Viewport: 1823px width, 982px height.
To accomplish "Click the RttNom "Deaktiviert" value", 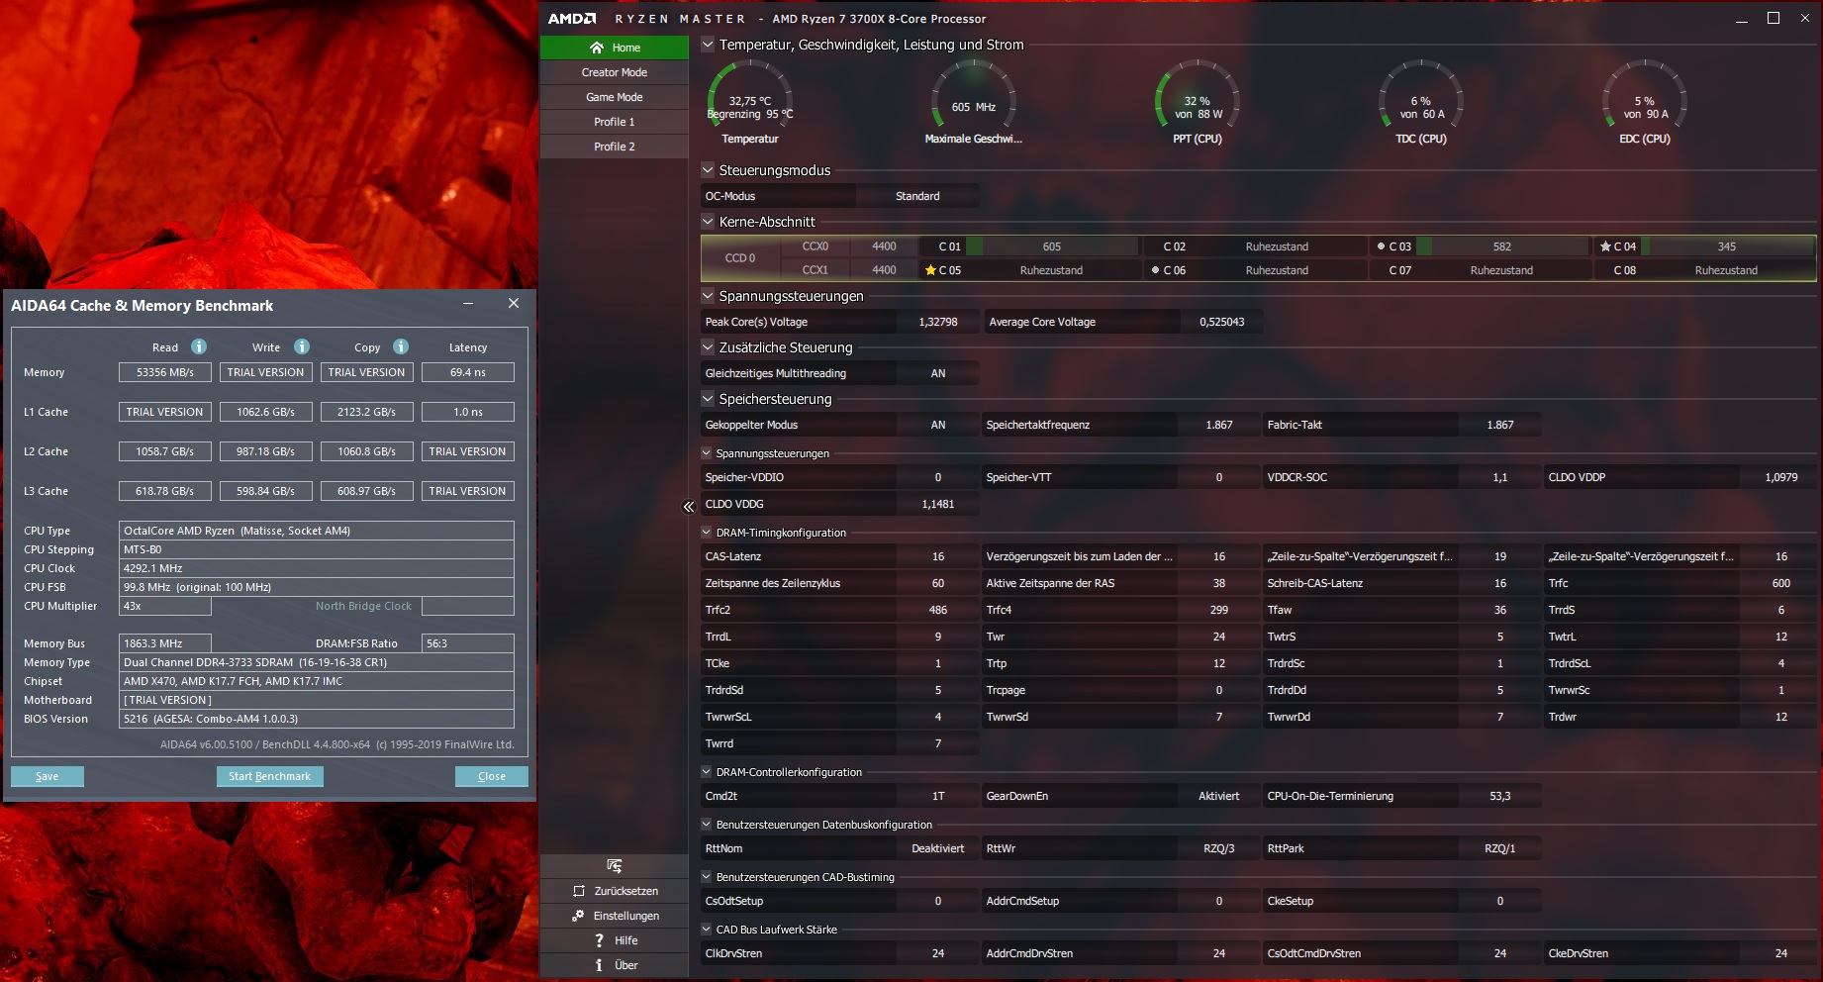I will [x=938, y=848].
